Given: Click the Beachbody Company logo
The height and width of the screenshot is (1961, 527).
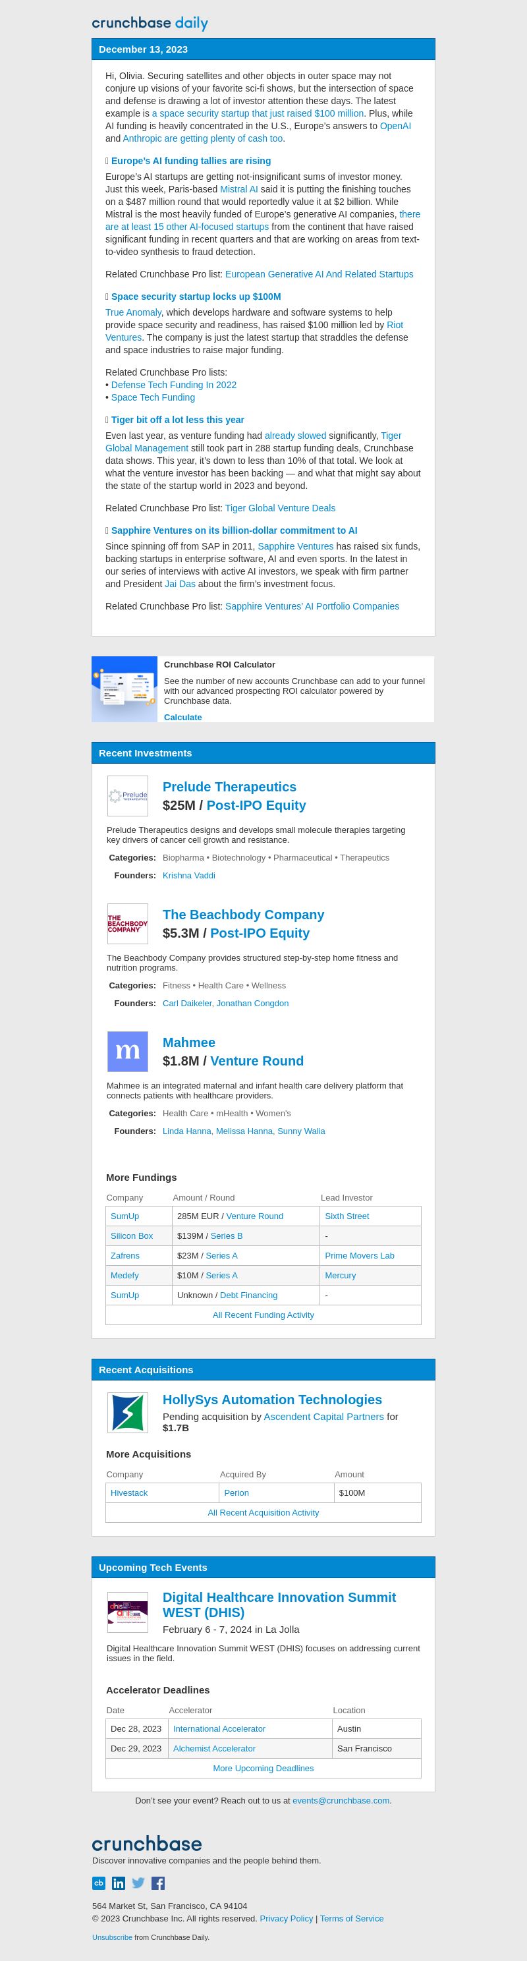Looking at the screenshot, I should (x=127, y=923).
